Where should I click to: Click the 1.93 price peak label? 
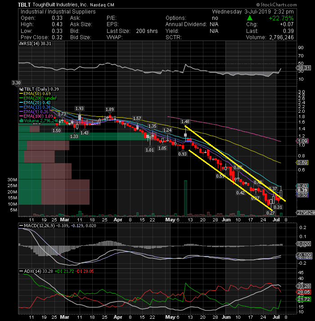80,109
